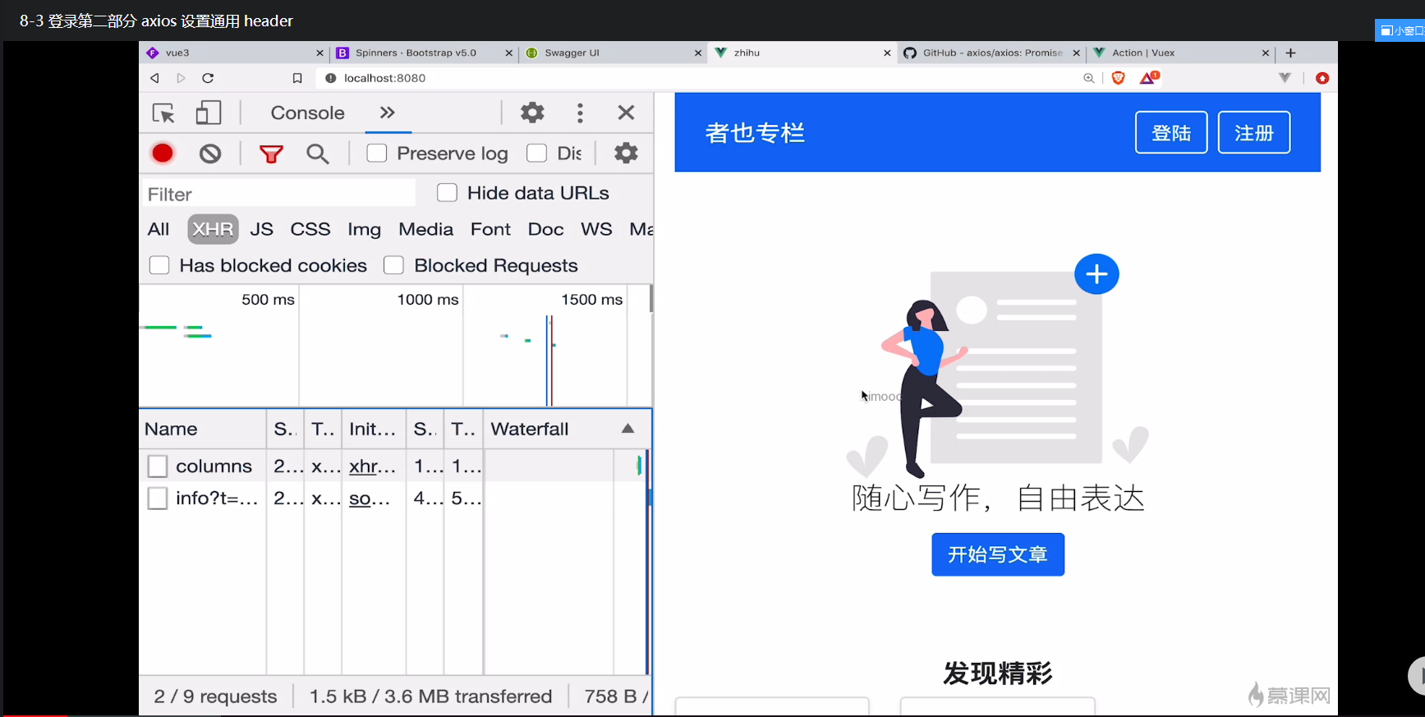Open the xhr initiator link for columns
The width and height of the screenshot is (1425, 717).
tap(372, 467)
